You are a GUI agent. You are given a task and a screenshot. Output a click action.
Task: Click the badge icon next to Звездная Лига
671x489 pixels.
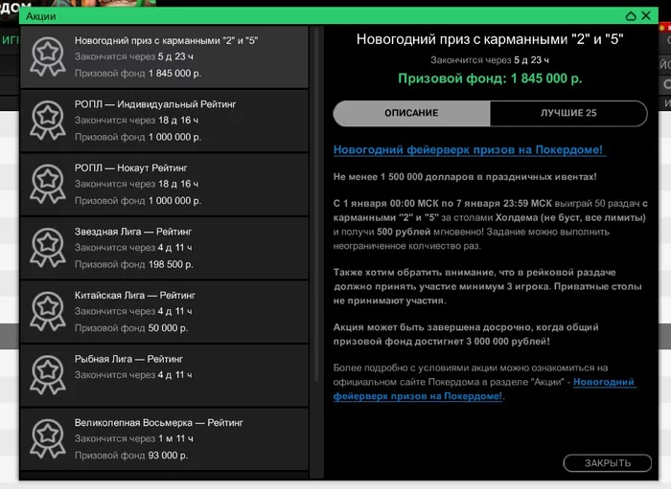(48, 248)
